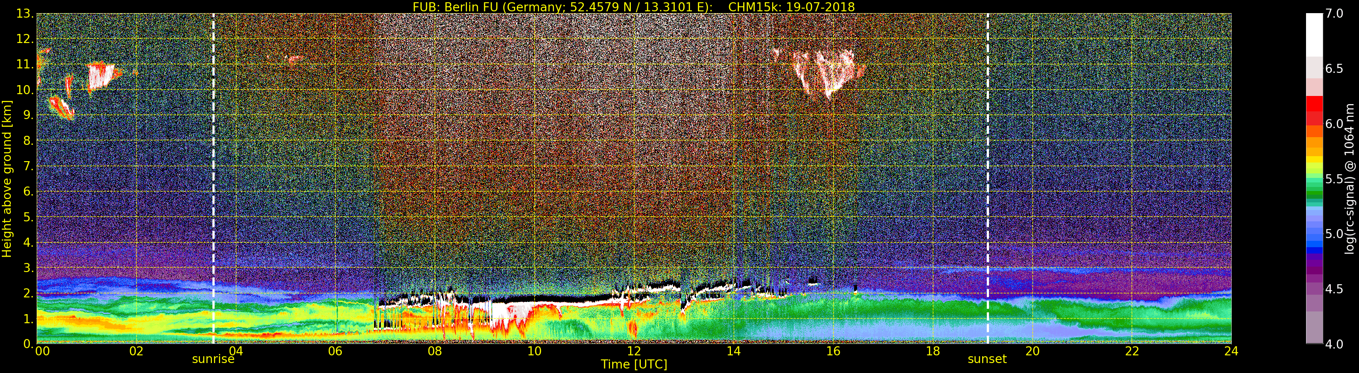
Task: Click the y-axis tick label '1.'
Action: [x=28, y=318]
